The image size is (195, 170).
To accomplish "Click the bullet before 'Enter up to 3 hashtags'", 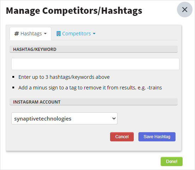I will [13, 77].
